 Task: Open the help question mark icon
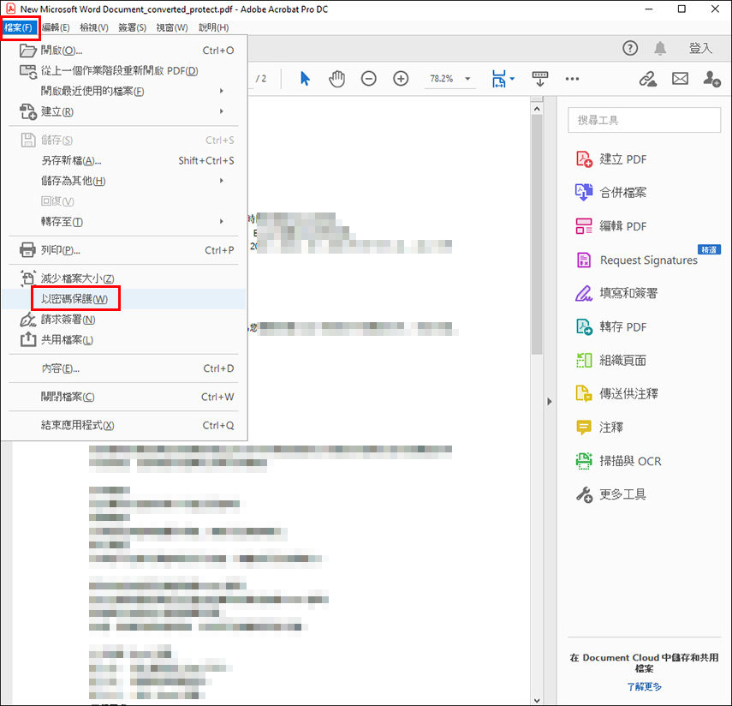630,48
